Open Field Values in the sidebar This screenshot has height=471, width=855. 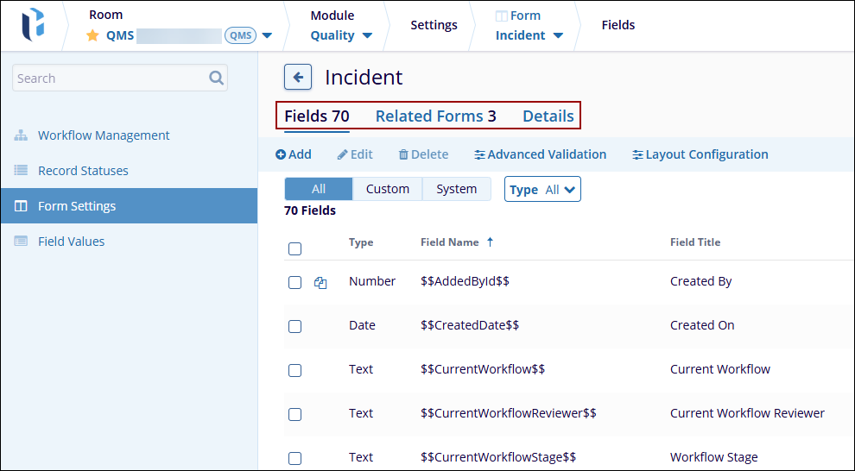click(71, 242)
